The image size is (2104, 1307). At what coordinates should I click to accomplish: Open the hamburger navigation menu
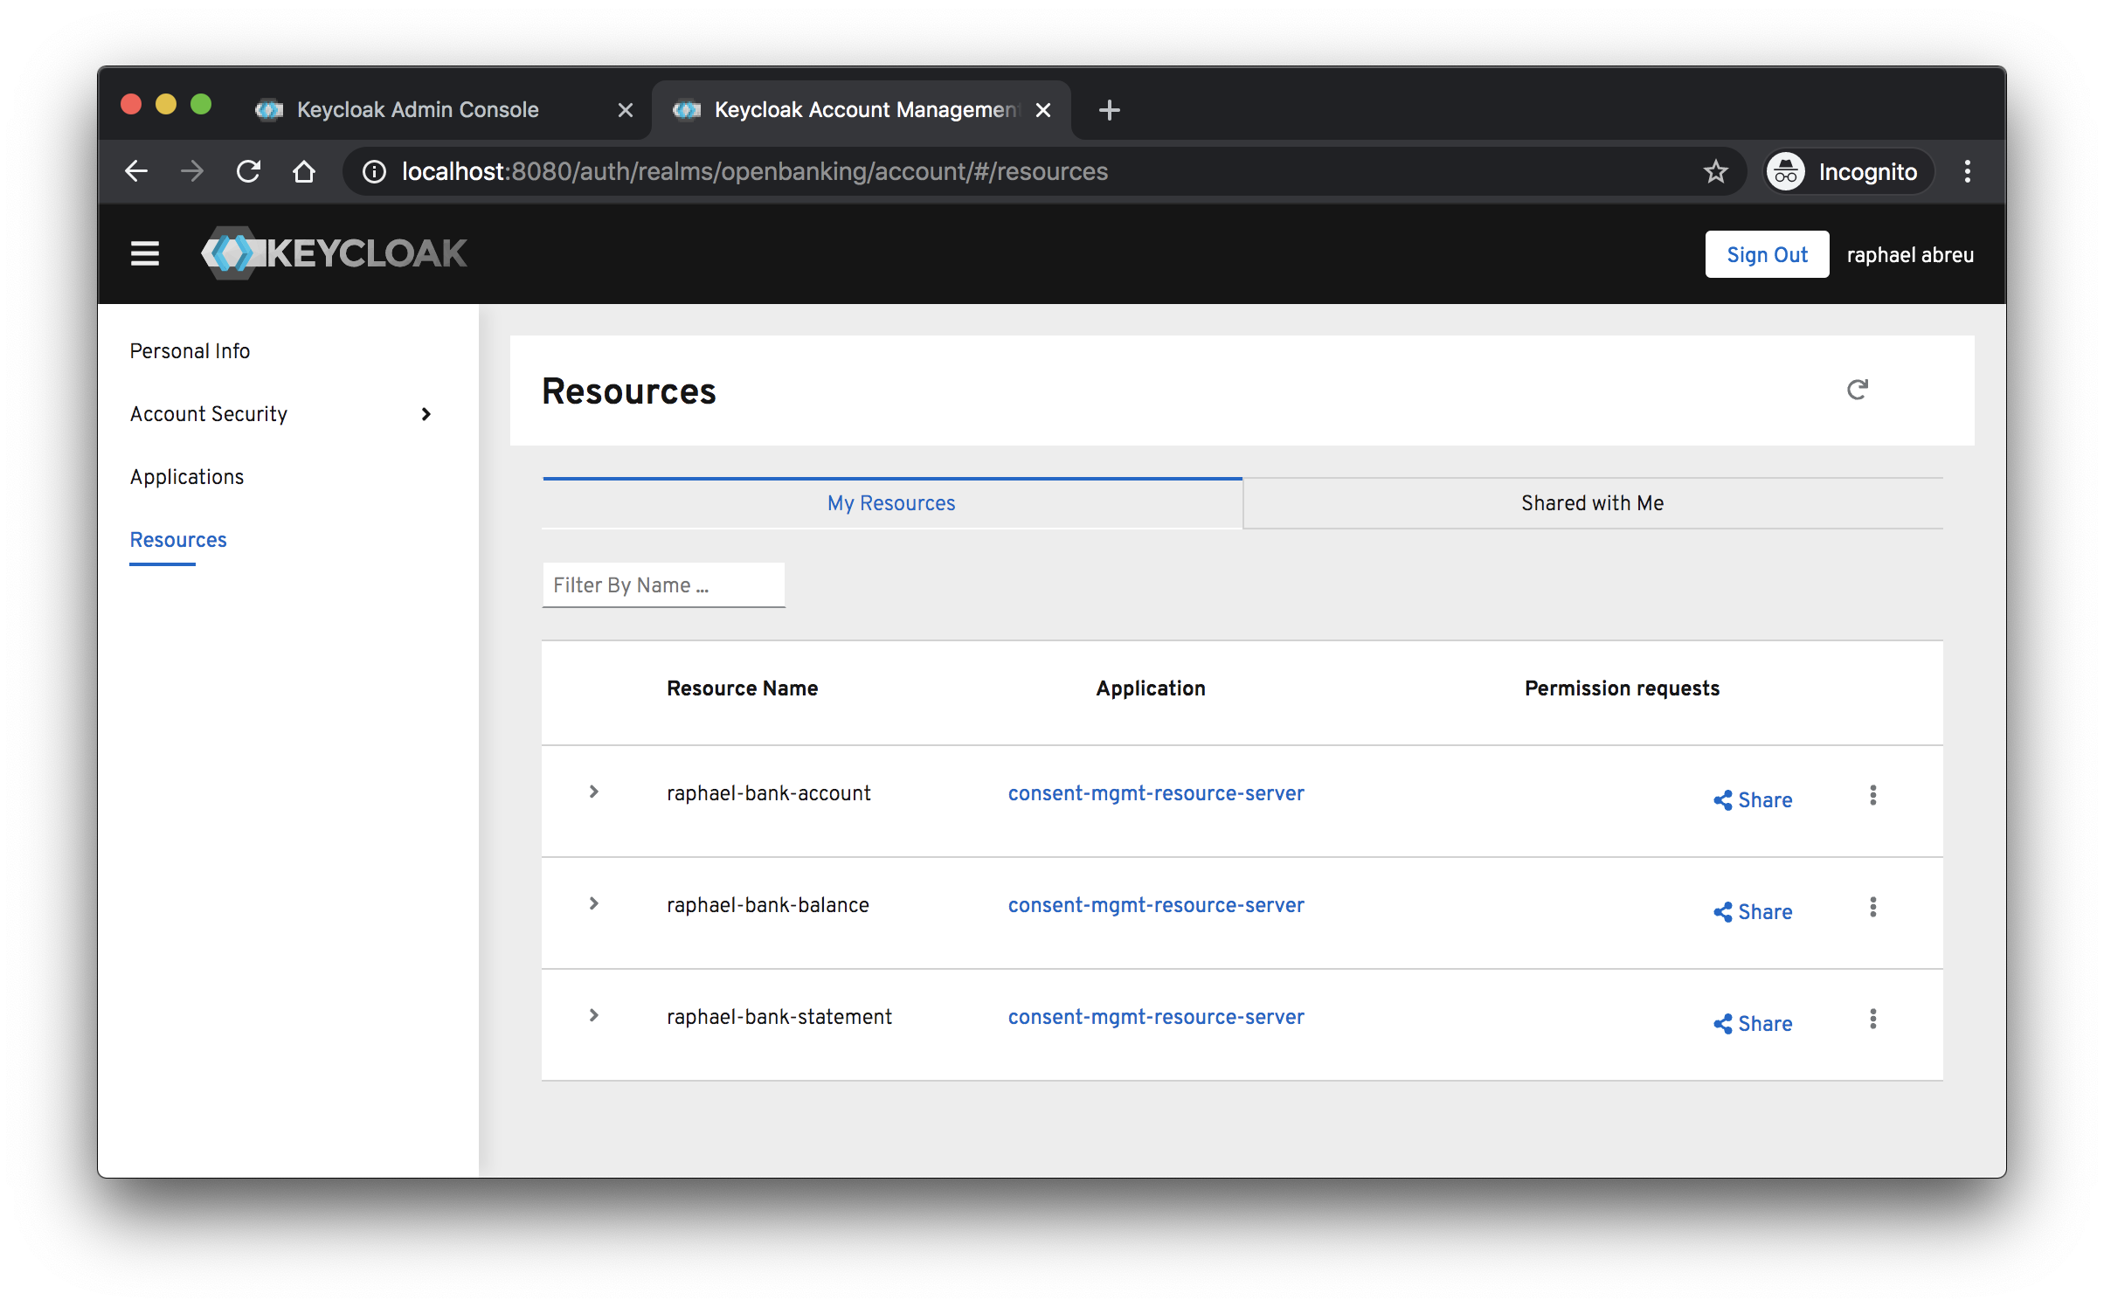145,254
